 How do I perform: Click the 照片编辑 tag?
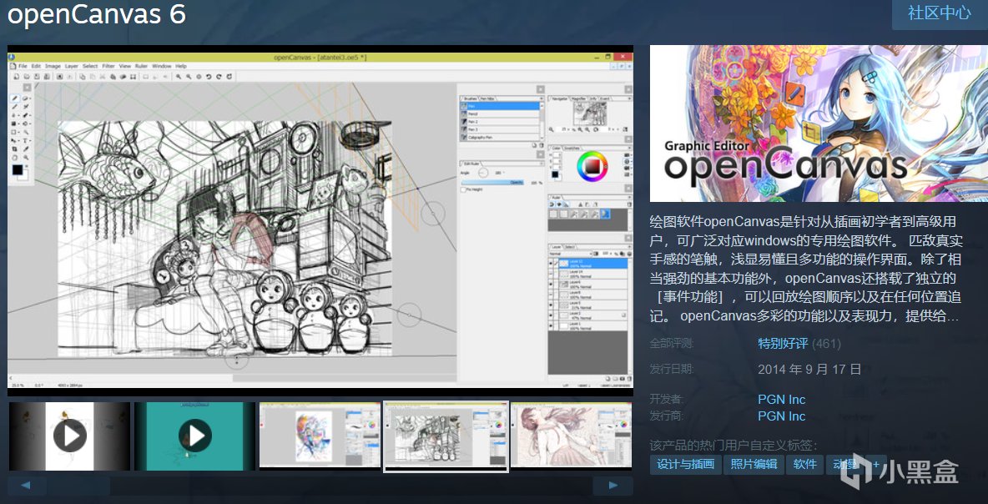754,464
